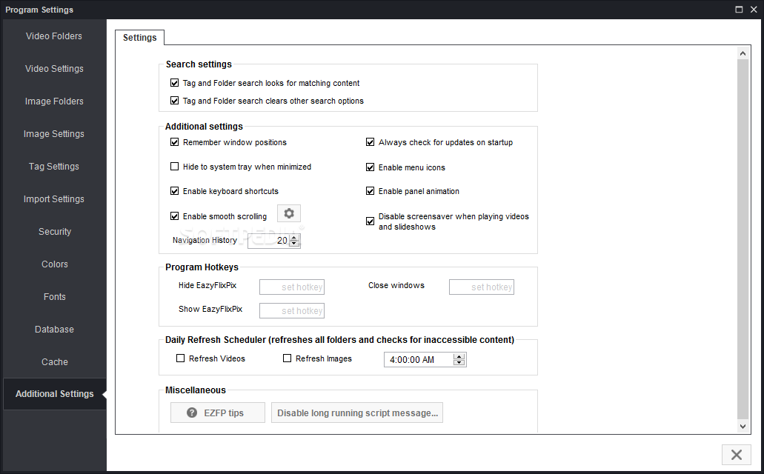Click the Settings tab
This screenshot has width=764, height=474.
click(x=140, y=38)
